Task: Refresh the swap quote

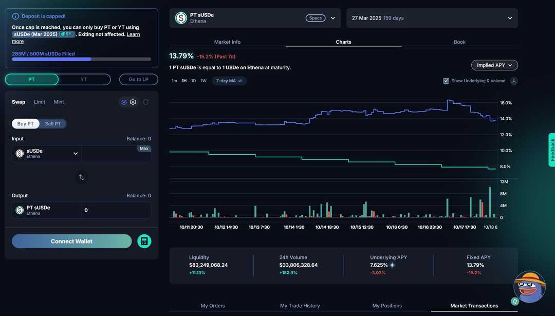Action: pos(145,102)
